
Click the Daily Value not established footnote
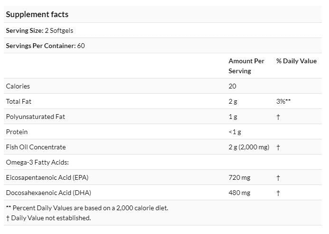[48, 218]
